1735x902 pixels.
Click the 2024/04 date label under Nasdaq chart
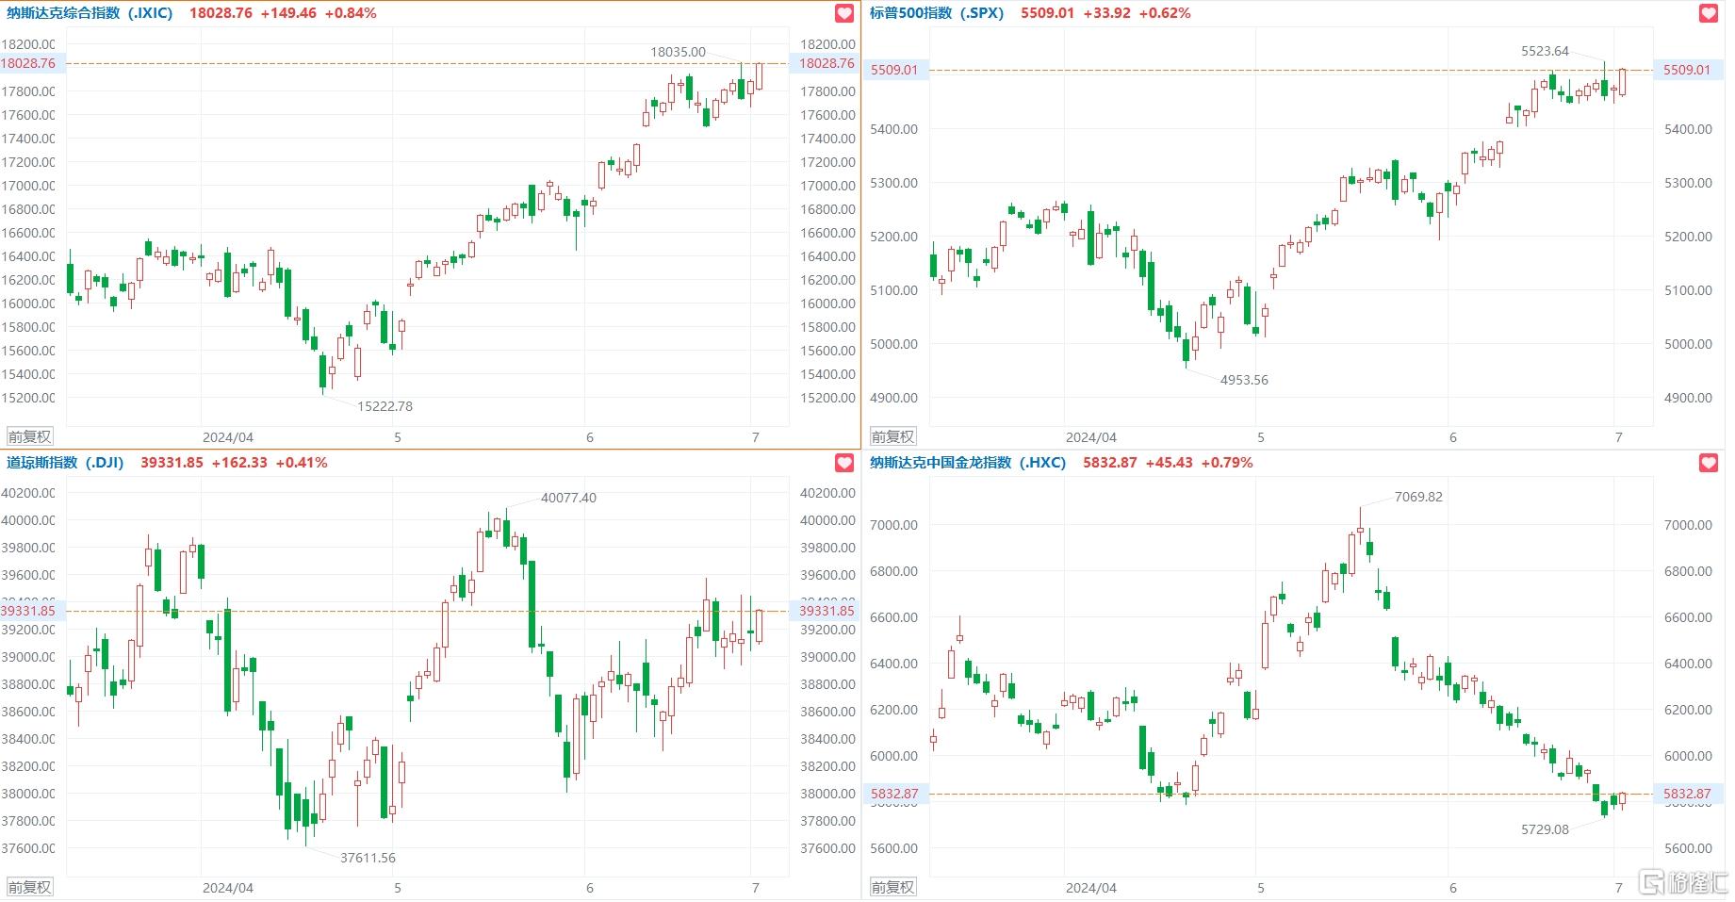pos(228,437)
